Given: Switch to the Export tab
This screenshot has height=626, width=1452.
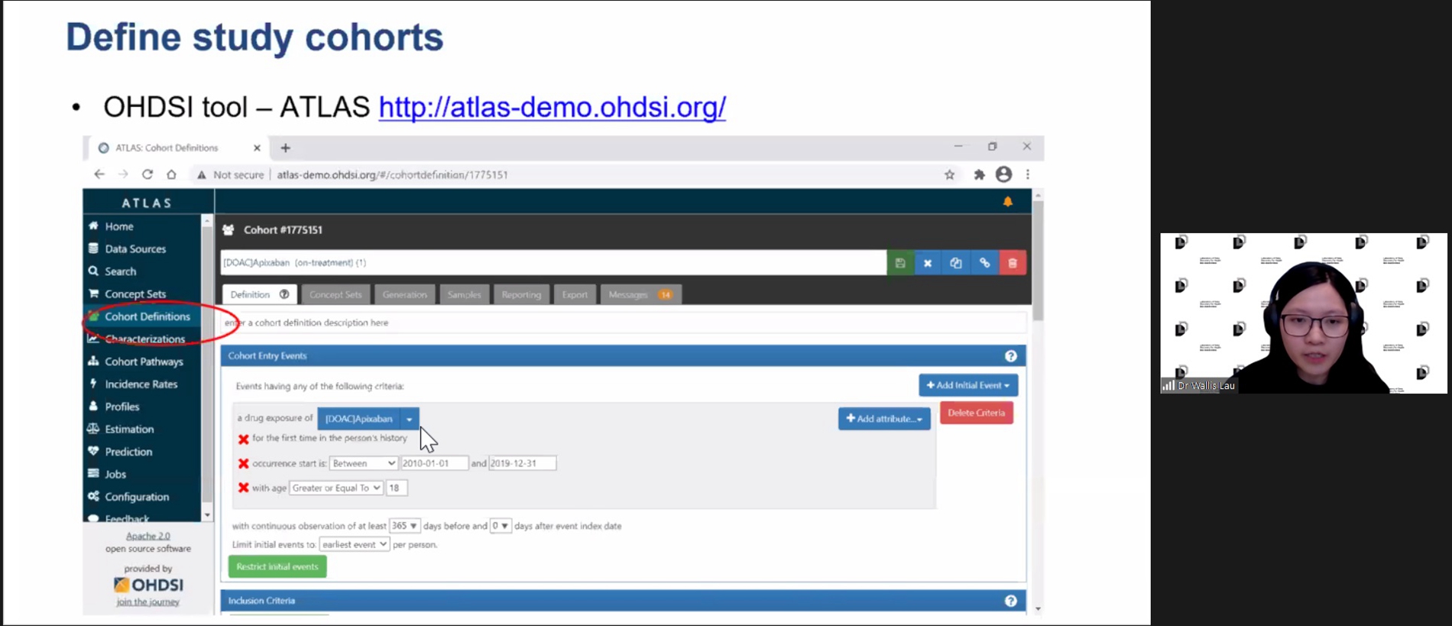Looking at the screenshot, I should click(x=575, y=294).
